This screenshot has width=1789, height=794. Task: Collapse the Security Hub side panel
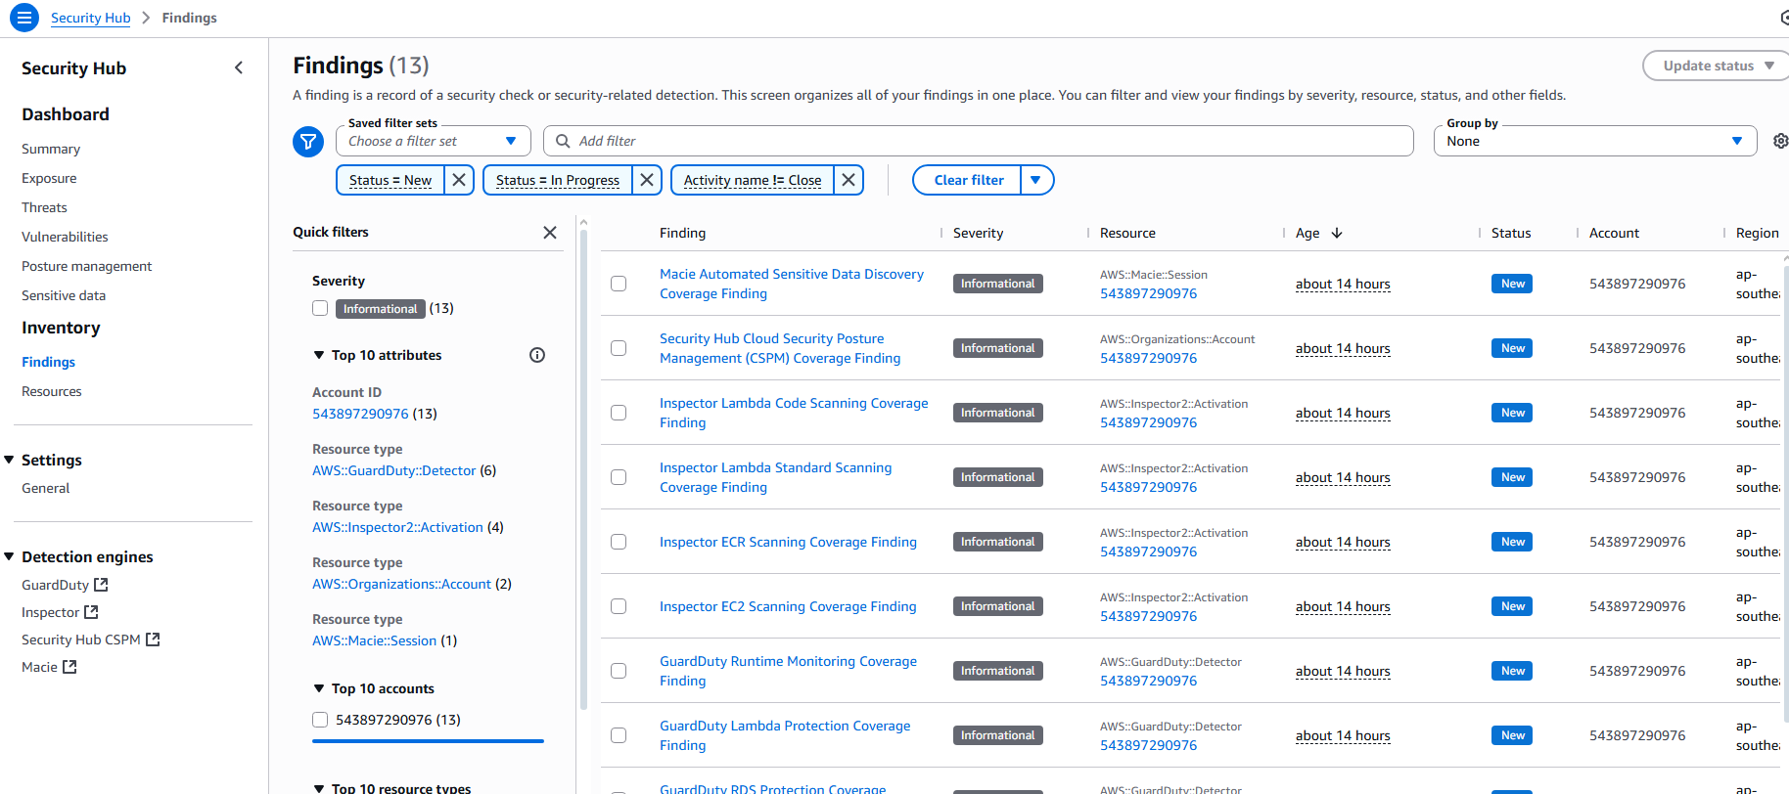tap(239, 67)
